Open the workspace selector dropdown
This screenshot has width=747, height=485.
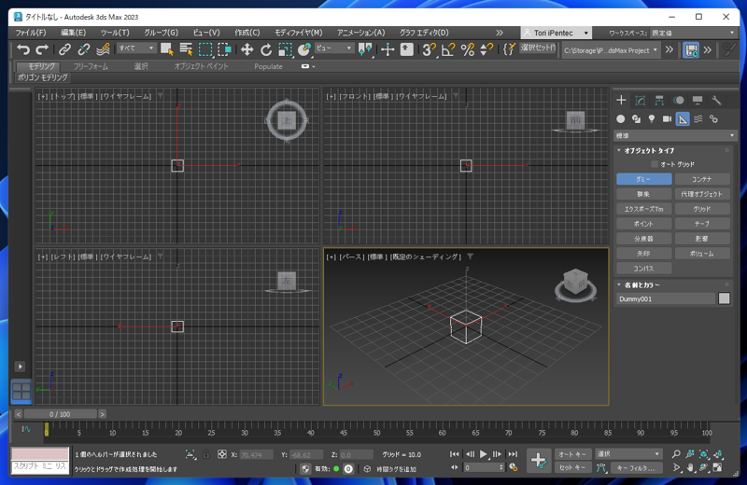coord(693,33)
